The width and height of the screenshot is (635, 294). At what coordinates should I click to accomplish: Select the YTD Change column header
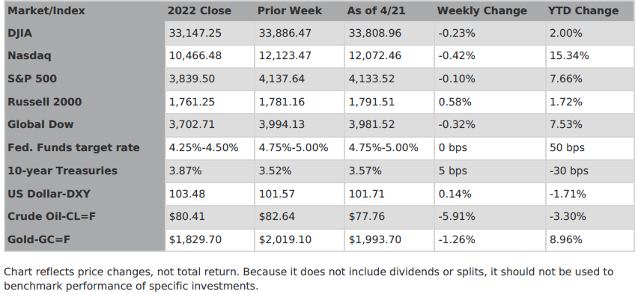(583, 11)
